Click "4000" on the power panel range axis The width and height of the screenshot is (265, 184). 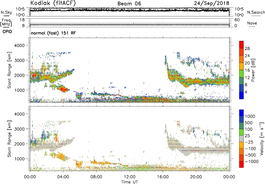[20, 46]
